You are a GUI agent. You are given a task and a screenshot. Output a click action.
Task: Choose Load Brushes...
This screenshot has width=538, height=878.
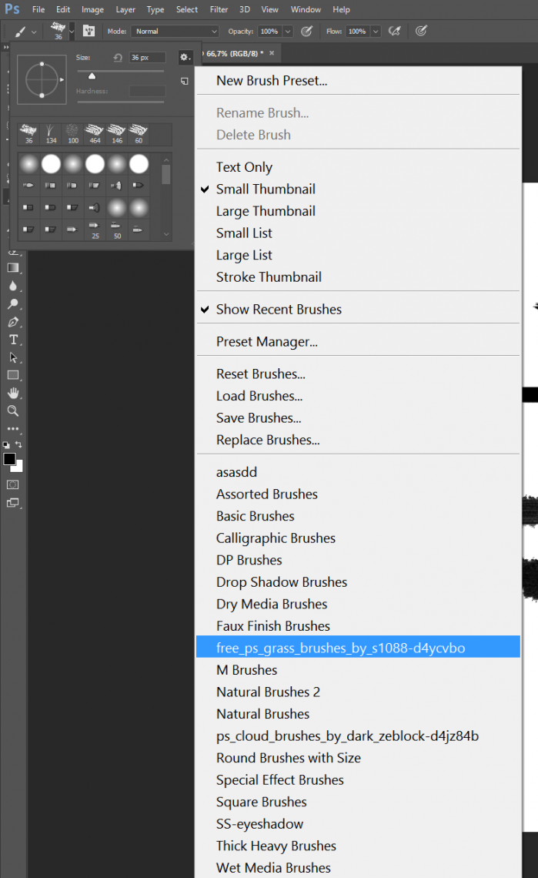click(259, 396)
